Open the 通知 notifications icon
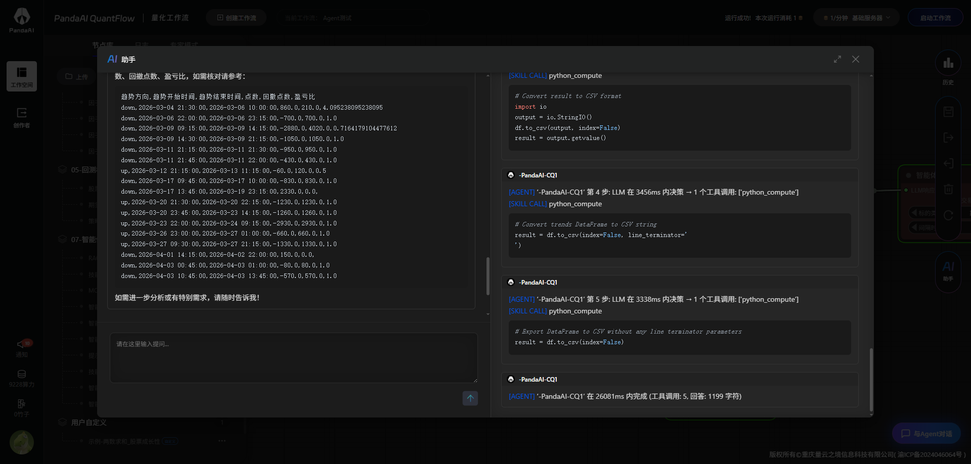971x464 pixels. tap(22, 348)
